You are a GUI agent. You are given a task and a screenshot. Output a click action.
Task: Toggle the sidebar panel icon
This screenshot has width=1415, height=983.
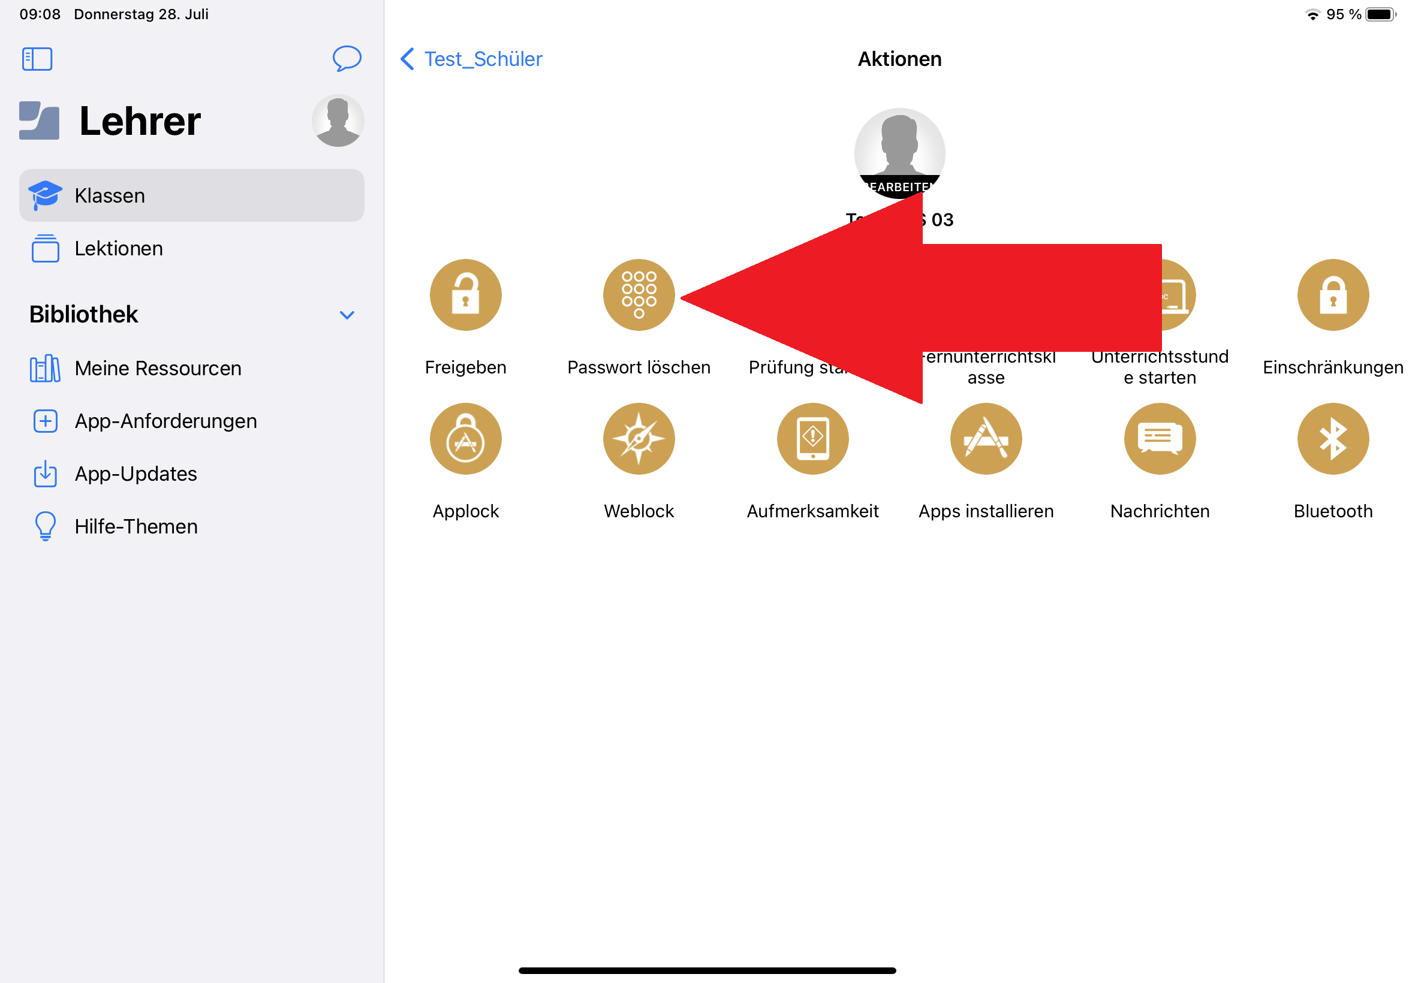(x=37, y=59)
